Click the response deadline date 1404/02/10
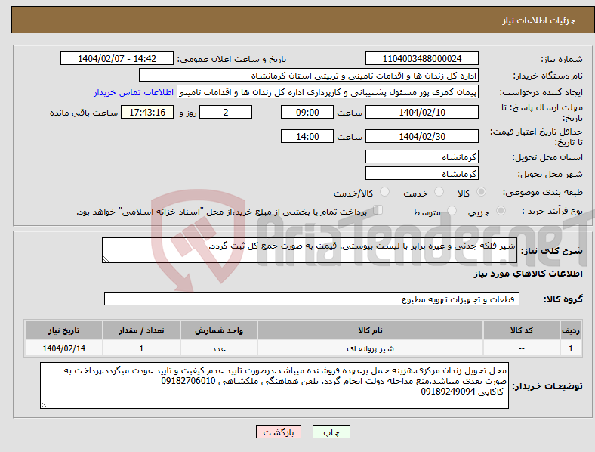This screenshot has height=452, width=595. [421, 112]
